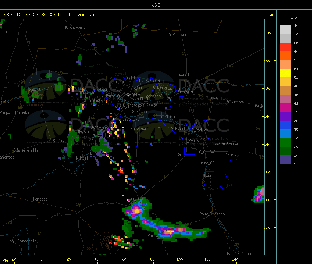Image resolution: width=312 pixels, height=264 pixels.
Task: Click the grey 70-80 dBZ legend swatch
Action: [286, 30]
